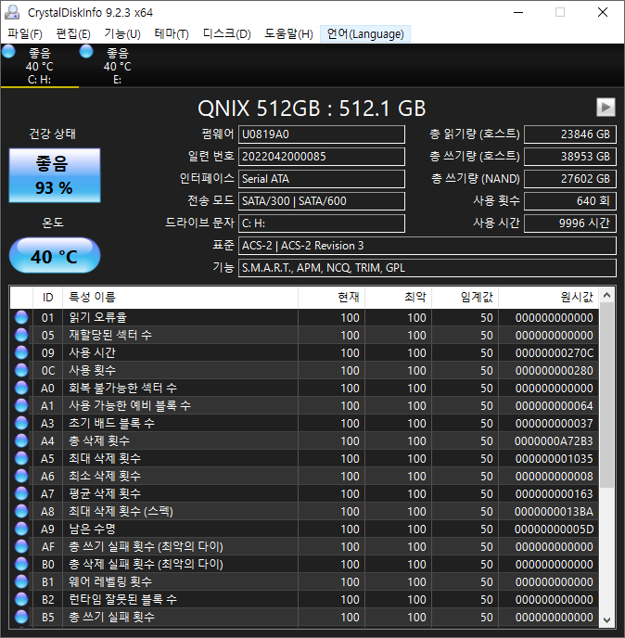Click the SATA/300 | SATA/600 transfer mode field

(322, 201)
